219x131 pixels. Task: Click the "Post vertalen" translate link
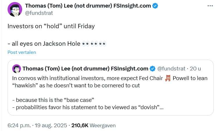pos(22,52)
